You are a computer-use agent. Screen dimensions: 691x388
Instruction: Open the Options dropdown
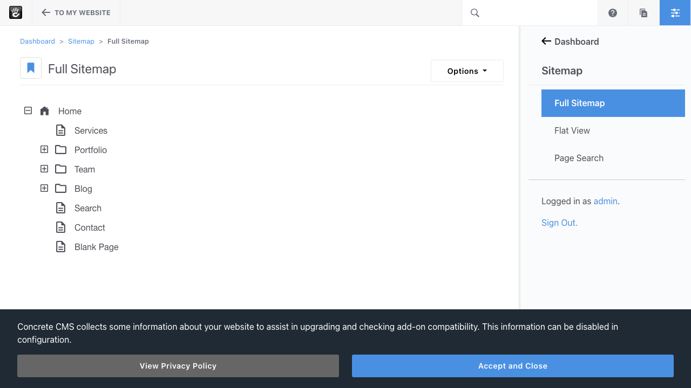(467, 71)
